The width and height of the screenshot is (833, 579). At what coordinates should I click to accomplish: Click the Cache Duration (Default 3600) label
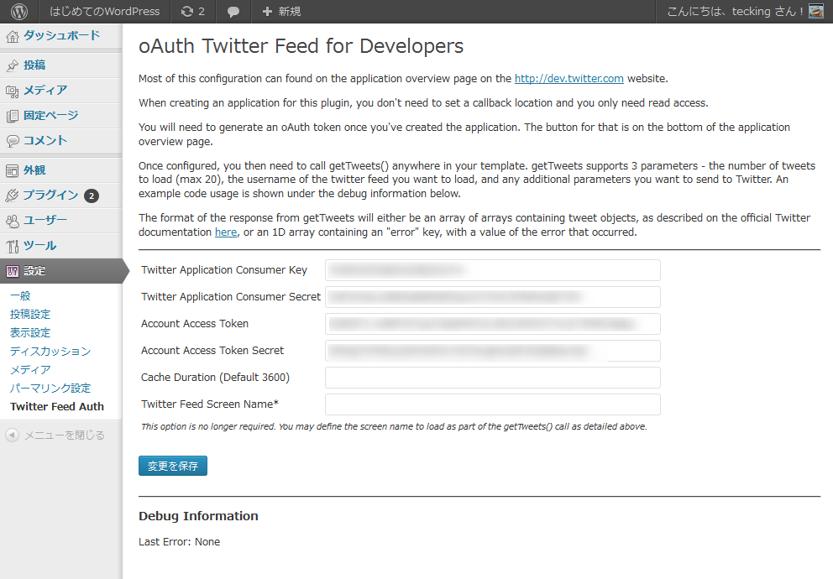click(x=215, y=378)
